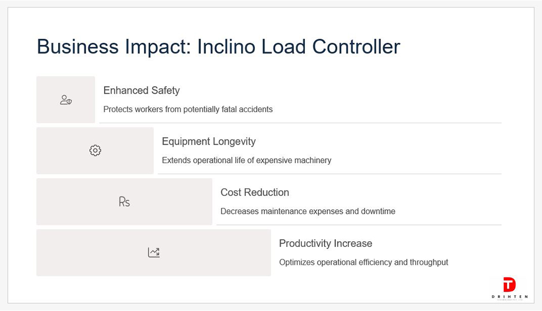Screen dimensions: 542x311
Task: Select the upward trend chart icon
Action: pyautogui.click(x=153, y=252)
